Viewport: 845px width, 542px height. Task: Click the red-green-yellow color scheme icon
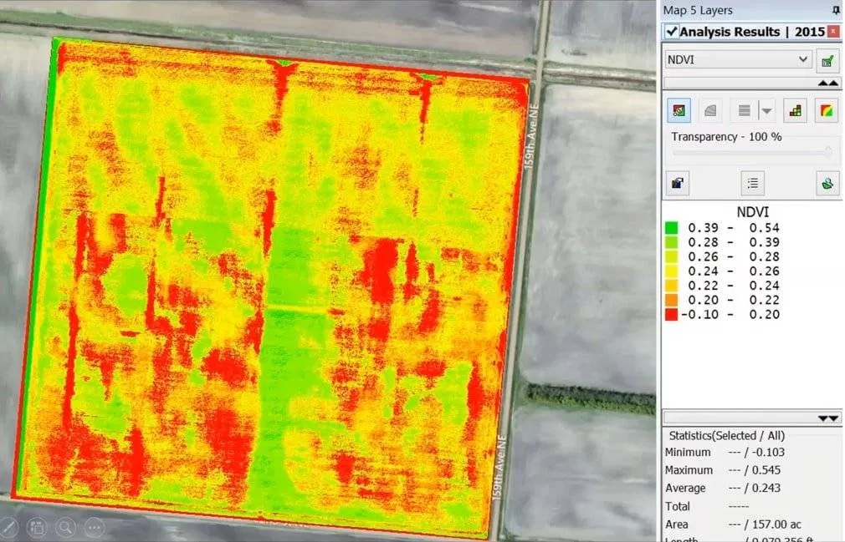[827, 110]
